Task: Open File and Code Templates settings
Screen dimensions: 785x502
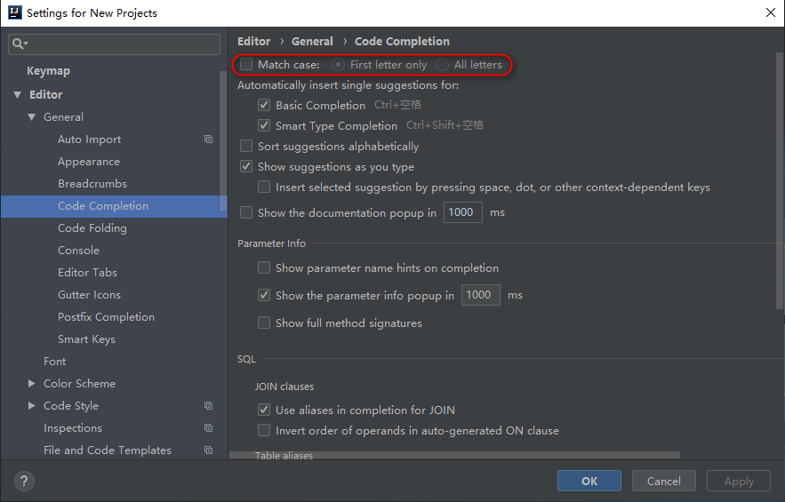Action: point(108,450)
